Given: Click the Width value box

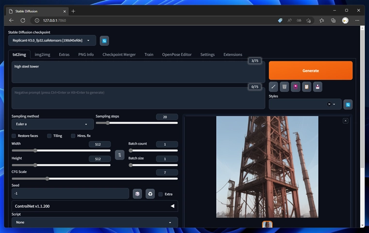Looking at the screenshot, I should (100, 144).
